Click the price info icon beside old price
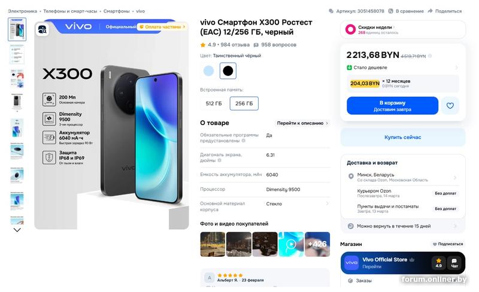 click(430, 56)
